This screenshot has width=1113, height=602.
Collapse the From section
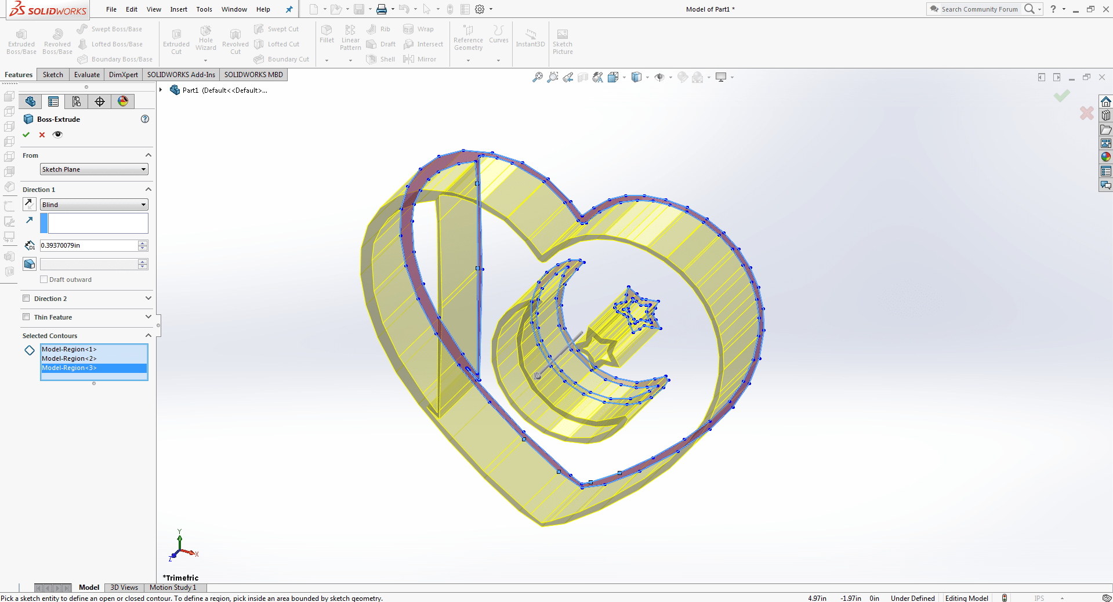148,155
